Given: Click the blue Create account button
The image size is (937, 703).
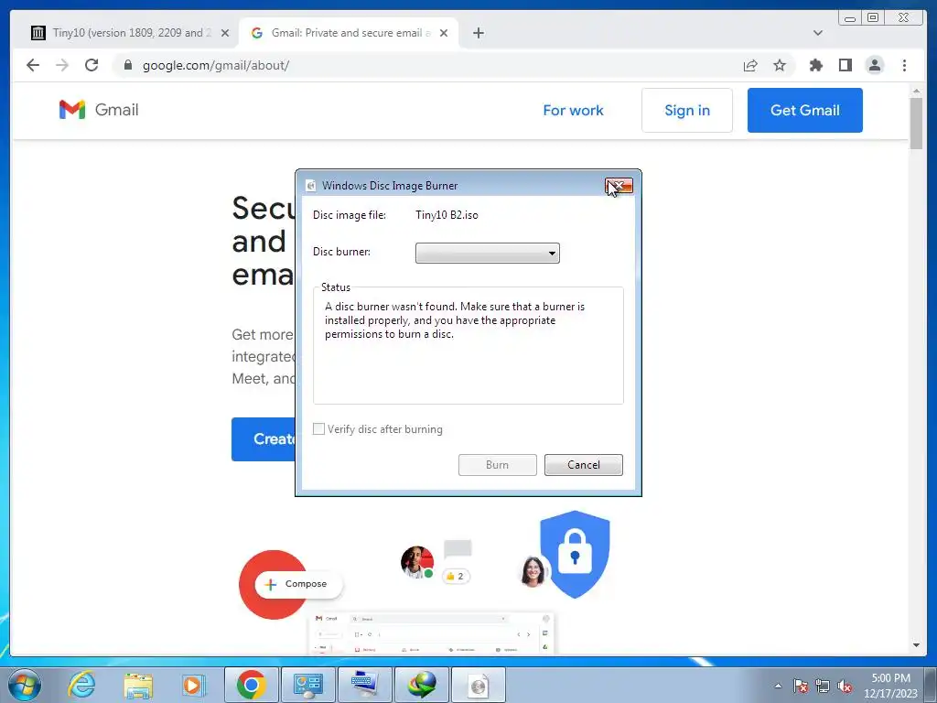Looking at the screenshot, I should coord(264,439).
